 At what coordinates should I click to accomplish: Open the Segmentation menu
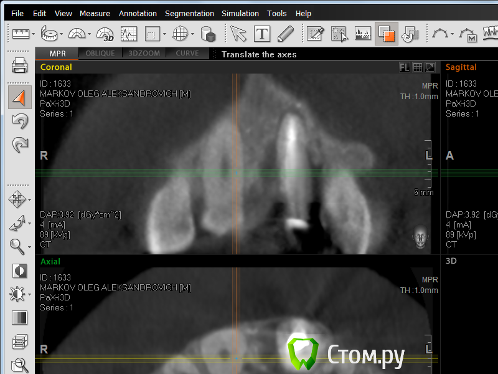pyautogui.click(x=189, y=13)
